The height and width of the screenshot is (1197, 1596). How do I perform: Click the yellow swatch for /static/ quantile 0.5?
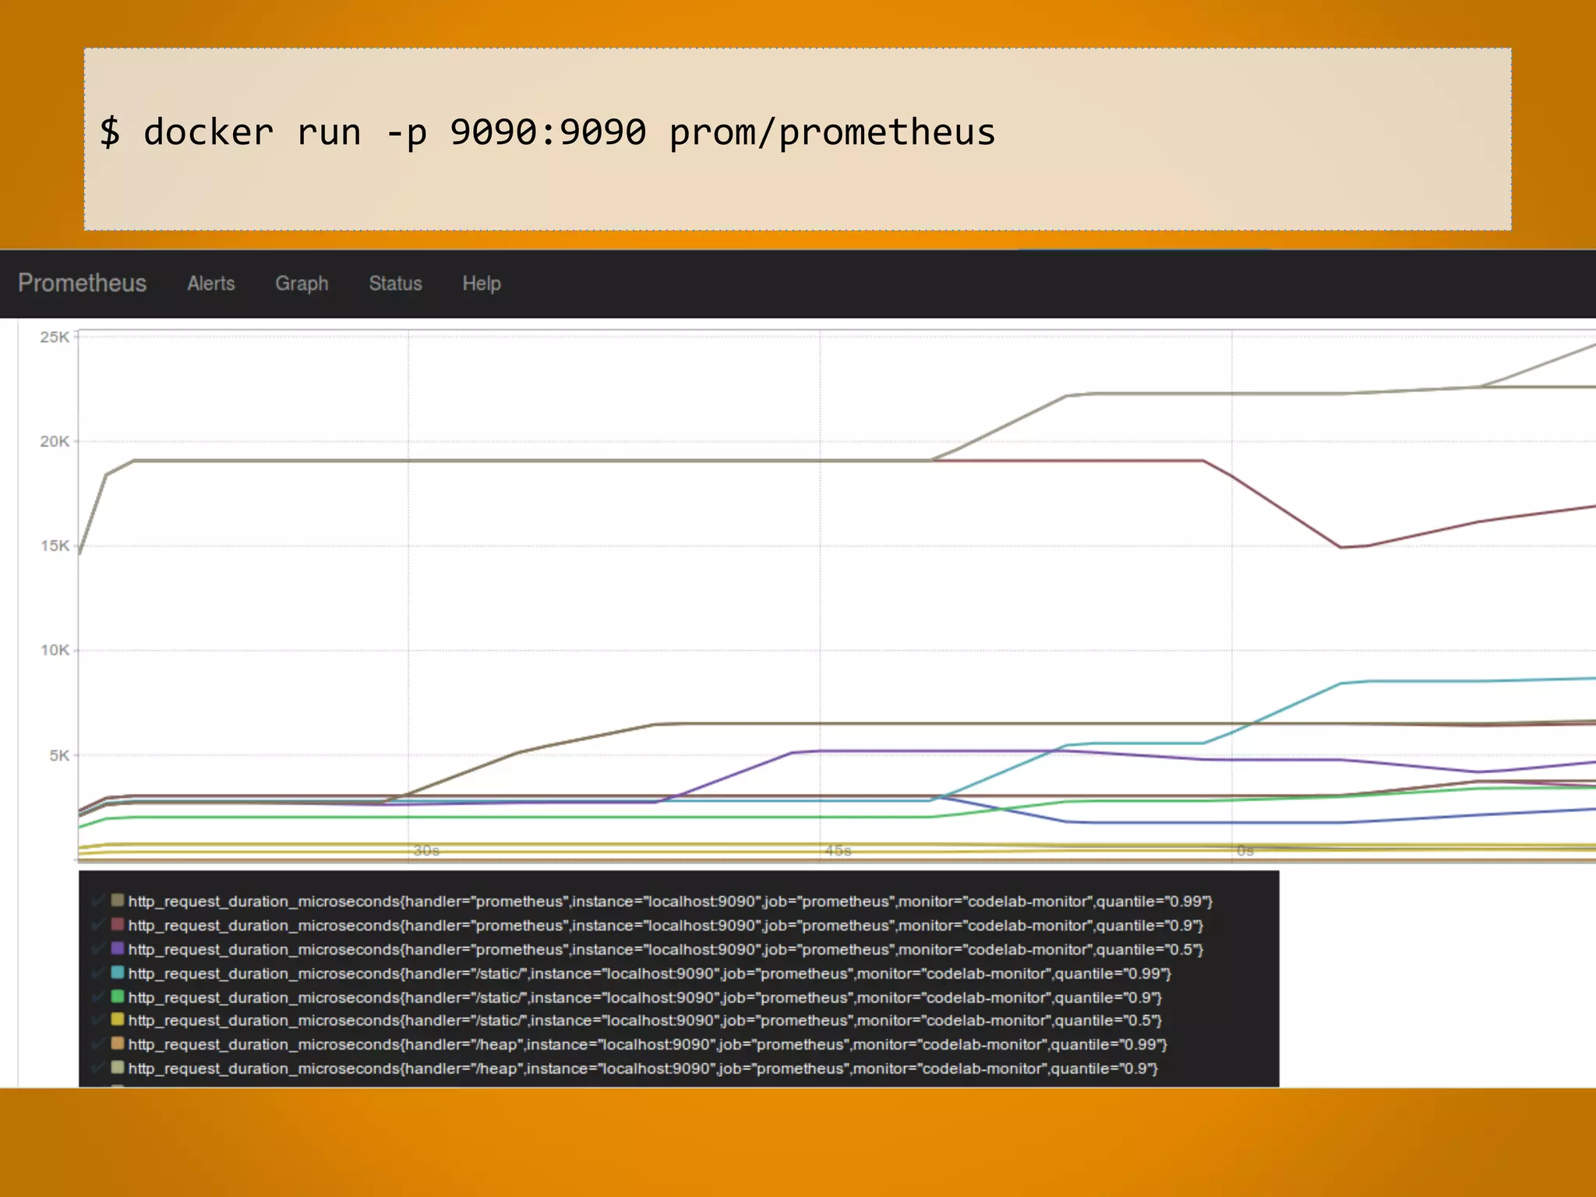point(118,1019)
